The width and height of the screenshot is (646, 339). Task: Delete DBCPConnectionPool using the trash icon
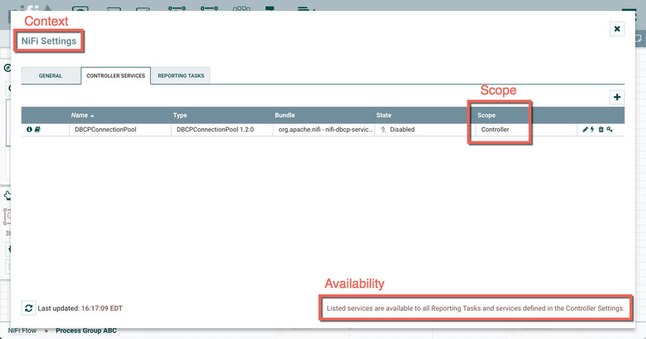tap(601, 130)
